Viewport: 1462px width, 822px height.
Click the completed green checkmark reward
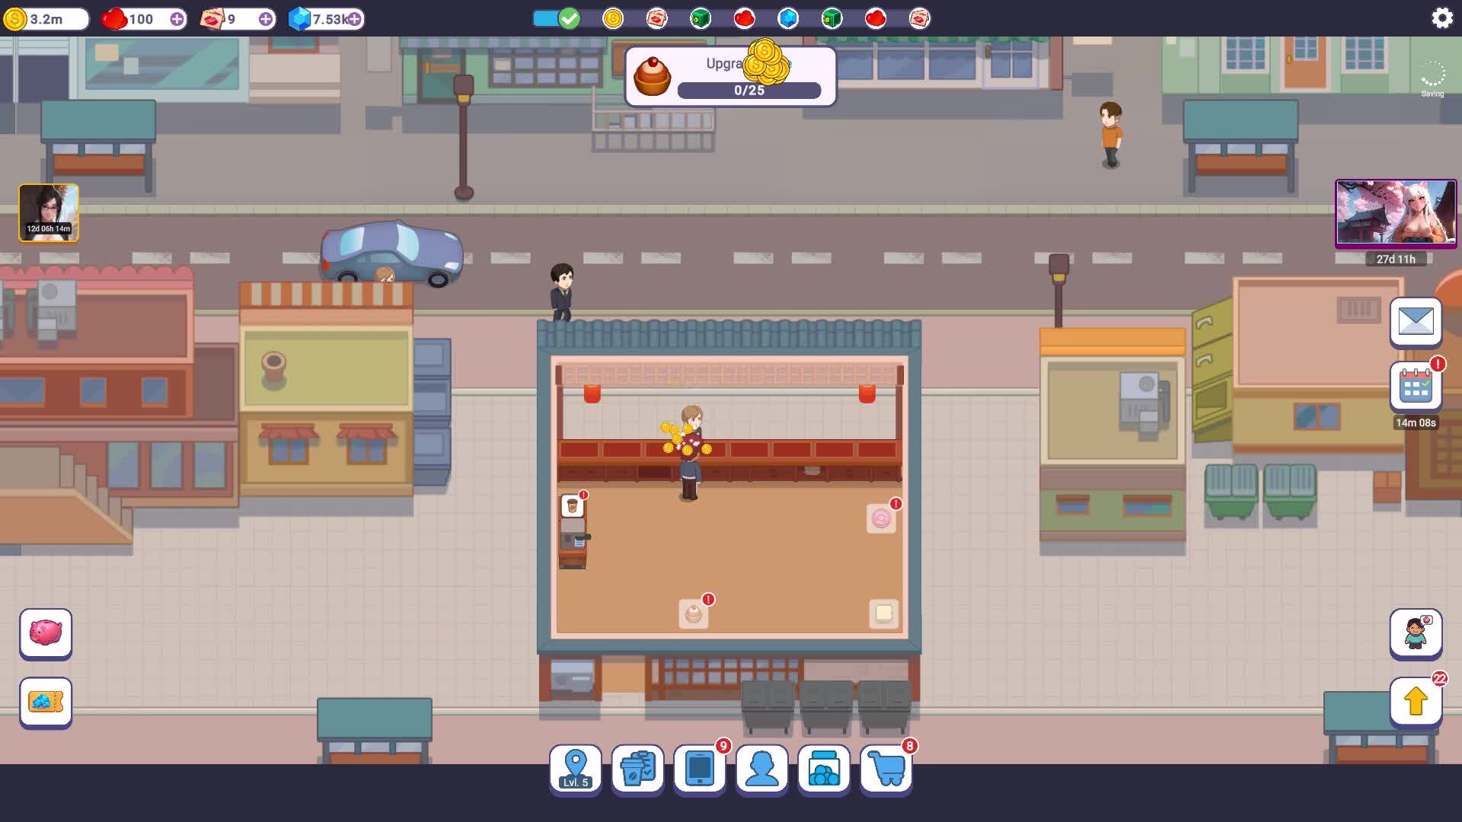[x=569, y=18]
